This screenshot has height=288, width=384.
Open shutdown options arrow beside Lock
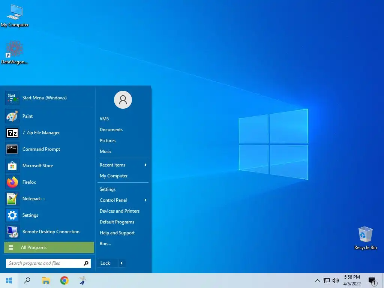pyautogui.click(x=122, y=263)
